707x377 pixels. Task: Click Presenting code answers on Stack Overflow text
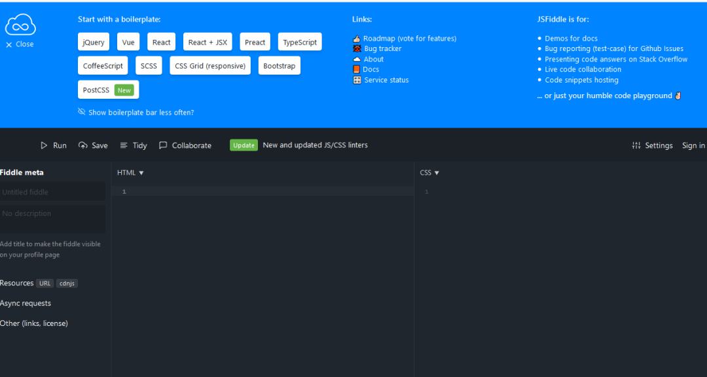[x=616, y=59]
